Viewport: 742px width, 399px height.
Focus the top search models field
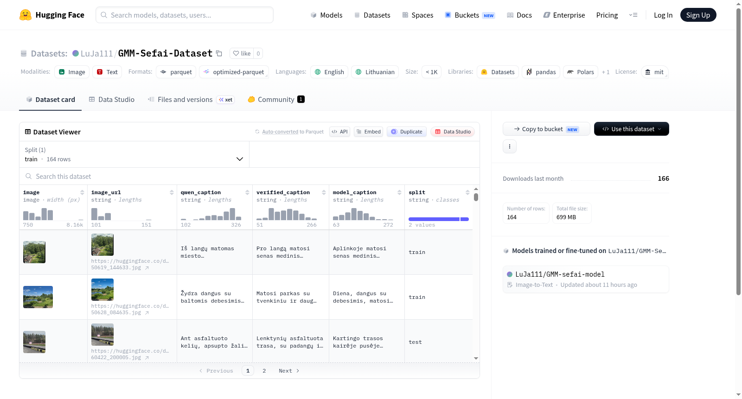(x=185, y=15)
